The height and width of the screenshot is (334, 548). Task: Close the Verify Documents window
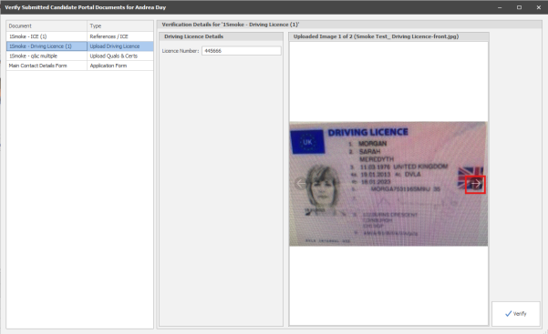coord(539,7)
